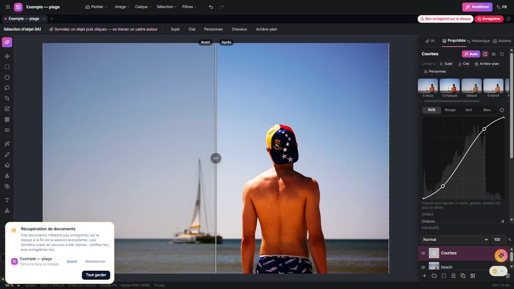Select the elliptical selection tool
The width and height of the screenshot is (514, 289).
point(7,77)
